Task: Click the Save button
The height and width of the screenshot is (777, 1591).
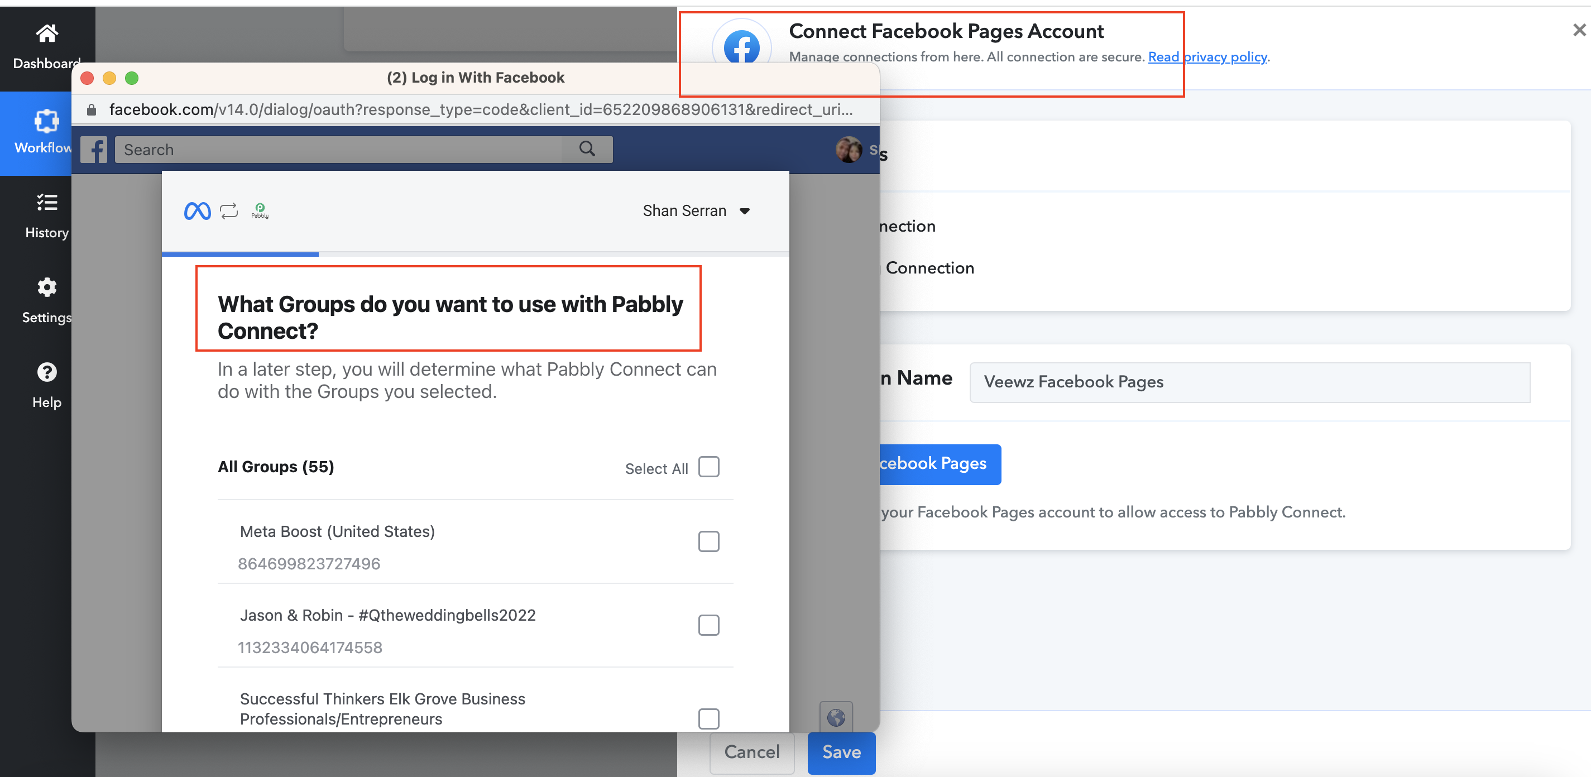Action: coord(841,752)
